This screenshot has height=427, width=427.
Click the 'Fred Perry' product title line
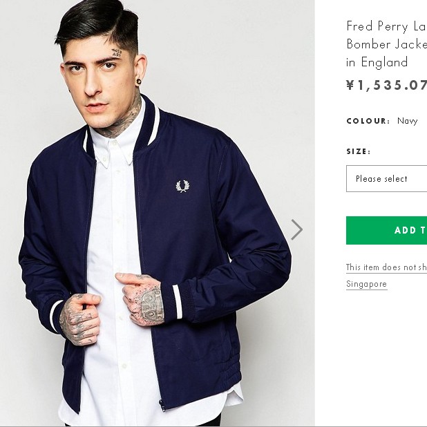[386, 26]
